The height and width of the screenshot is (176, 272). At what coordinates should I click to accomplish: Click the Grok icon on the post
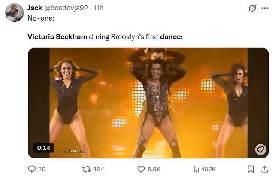tap(253, 8)
